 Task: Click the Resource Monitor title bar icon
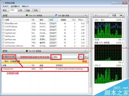[x=3, y=3]
